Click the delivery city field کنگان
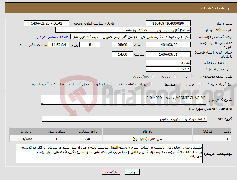The width and height of the screenshot is (237, 180). tap(168, 69)
